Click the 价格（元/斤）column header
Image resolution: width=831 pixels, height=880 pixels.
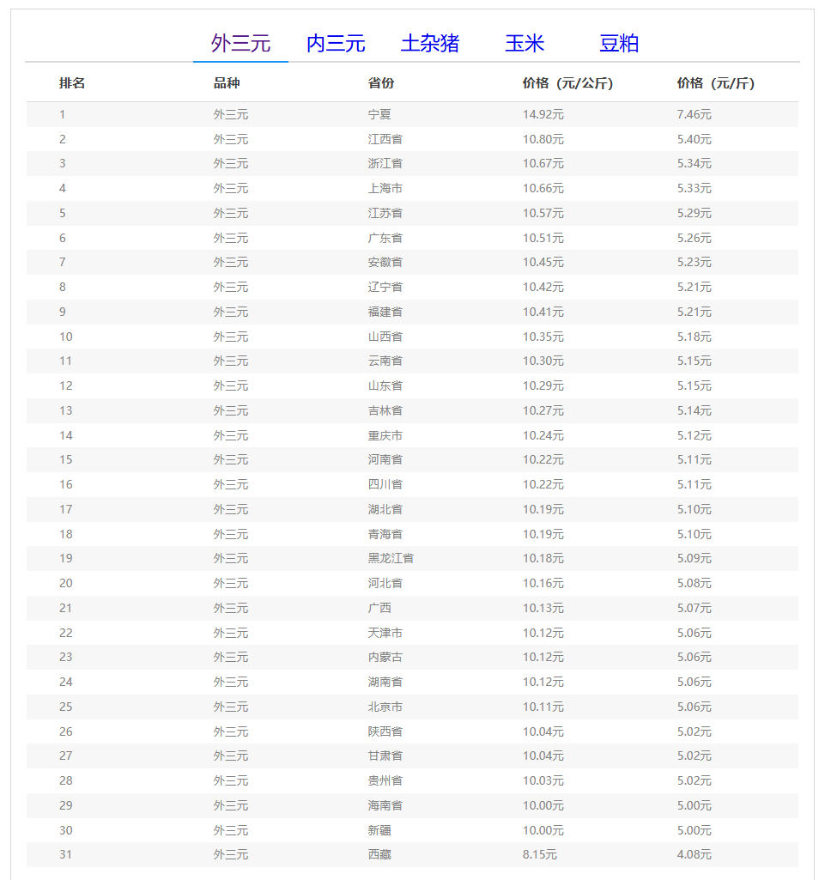tap(716, 83)
